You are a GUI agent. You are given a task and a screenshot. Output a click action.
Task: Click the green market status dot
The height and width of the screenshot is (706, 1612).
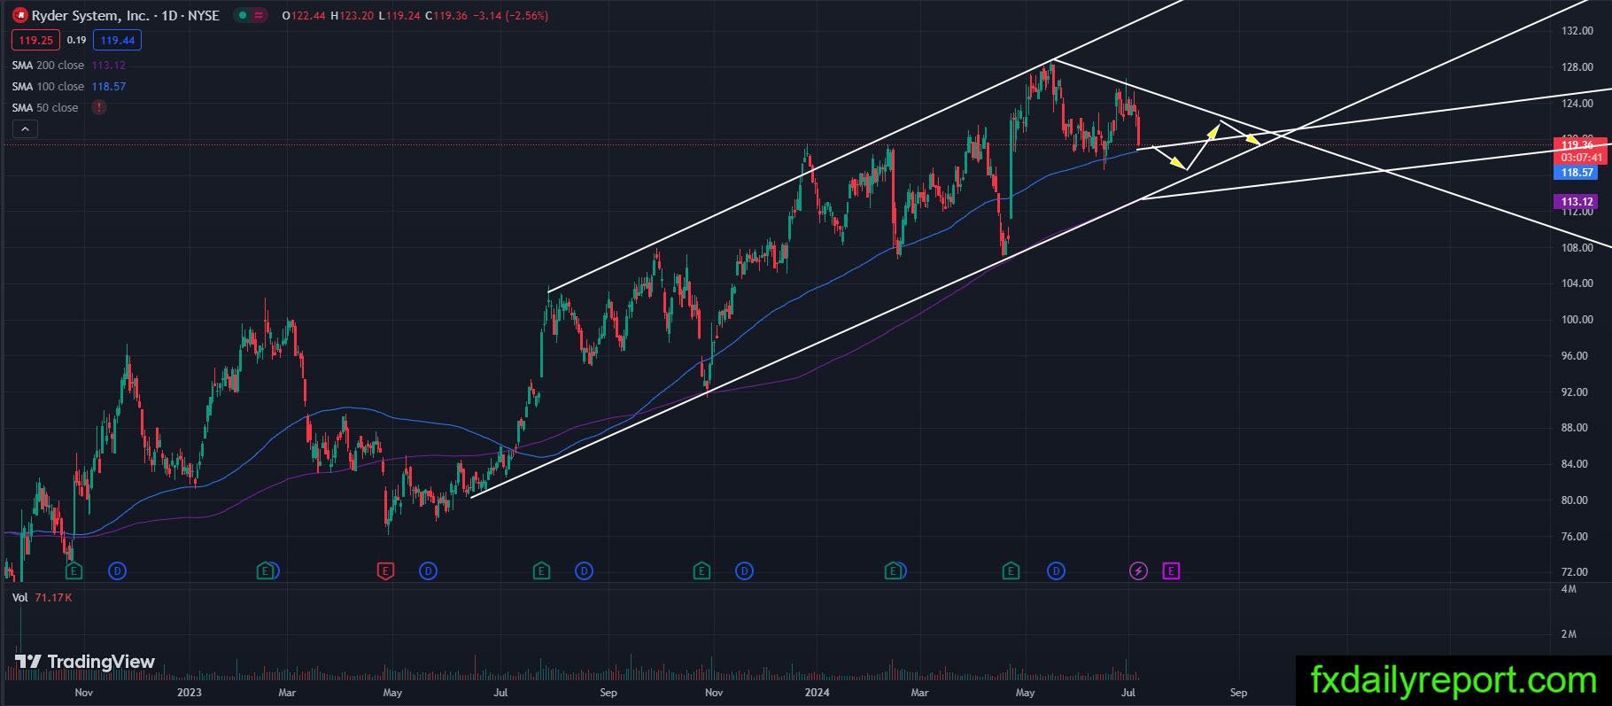[x=242, y=15]
